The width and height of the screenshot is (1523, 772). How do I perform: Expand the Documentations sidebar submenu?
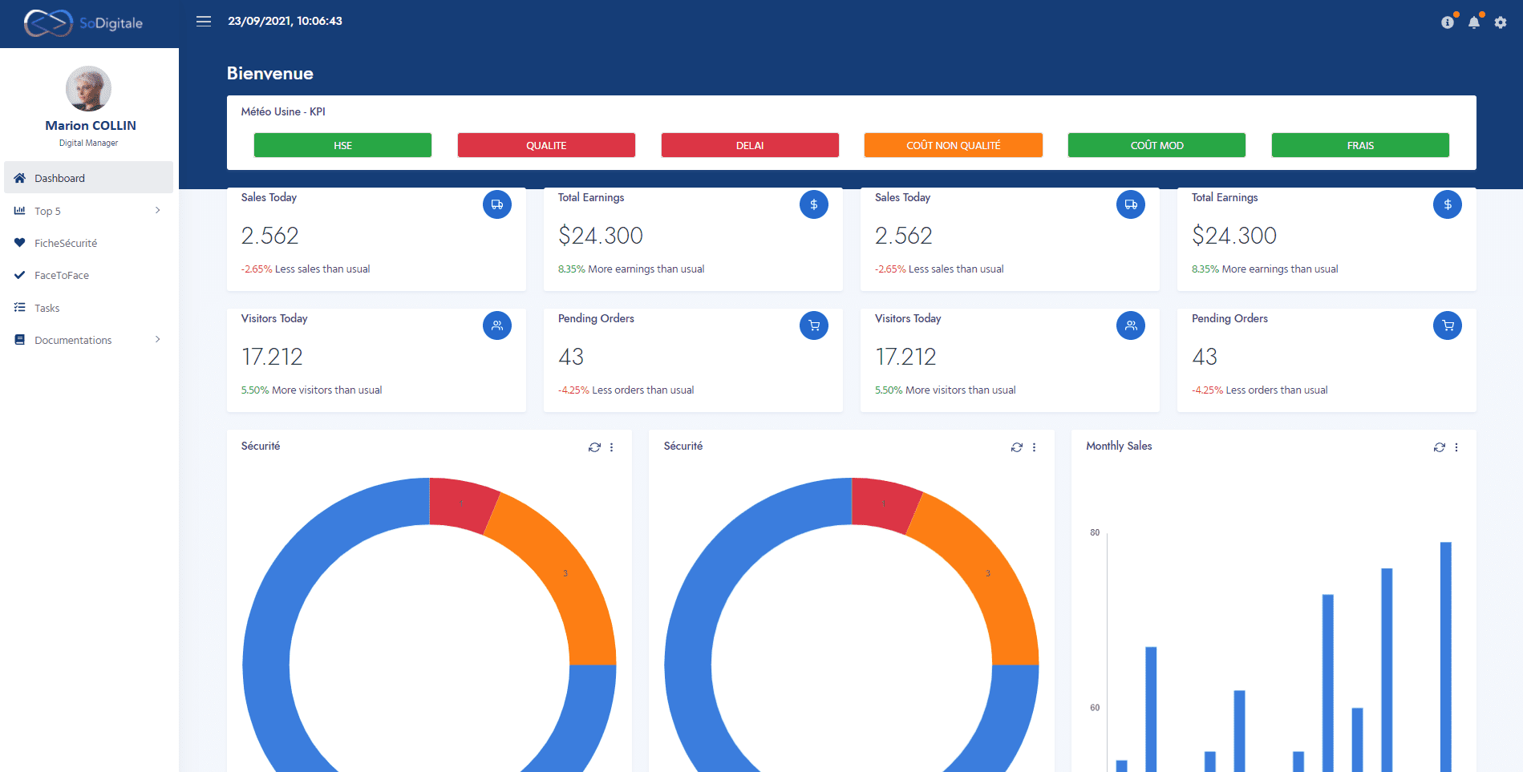point(88,340)
